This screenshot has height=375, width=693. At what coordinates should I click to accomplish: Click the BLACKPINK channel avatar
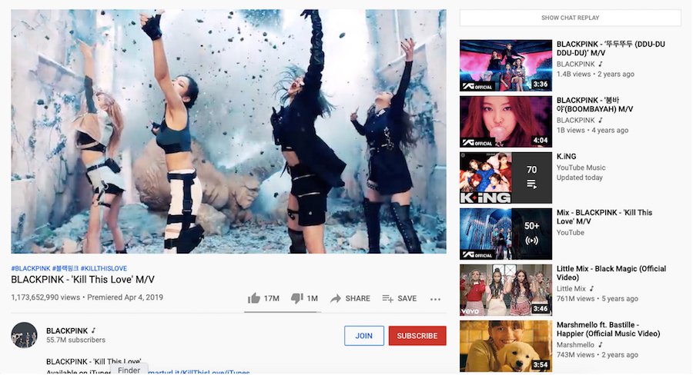pyautogui.click(x=24, y=335)
